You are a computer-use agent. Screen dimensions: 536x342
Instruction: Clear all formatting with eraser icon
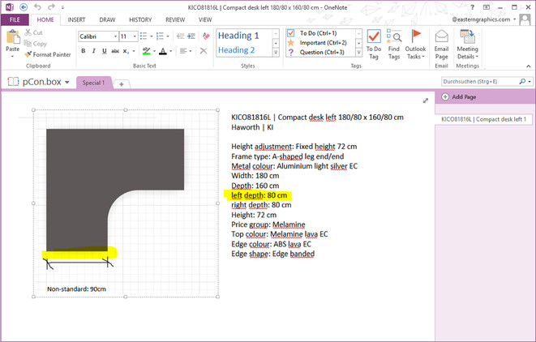[x=206, y=36]
